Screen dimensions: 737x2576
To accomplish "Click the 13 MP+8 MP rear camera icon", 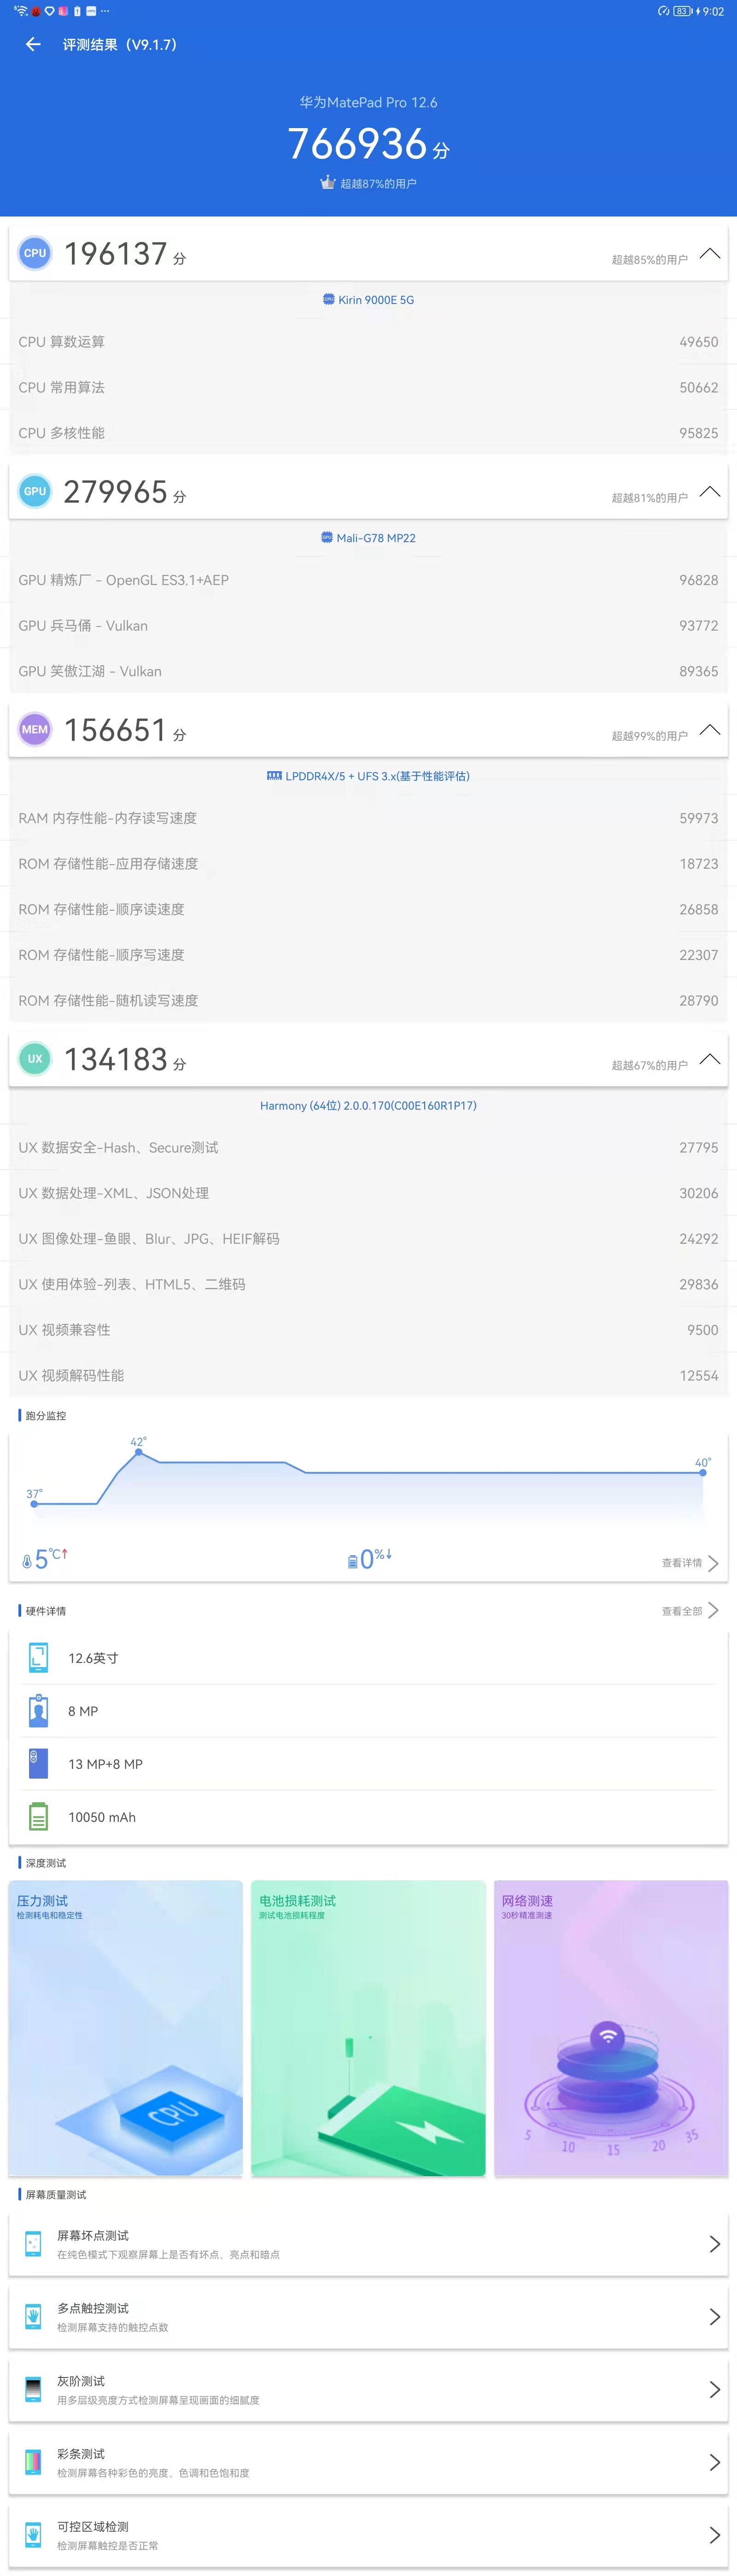I will (38, 1763).
